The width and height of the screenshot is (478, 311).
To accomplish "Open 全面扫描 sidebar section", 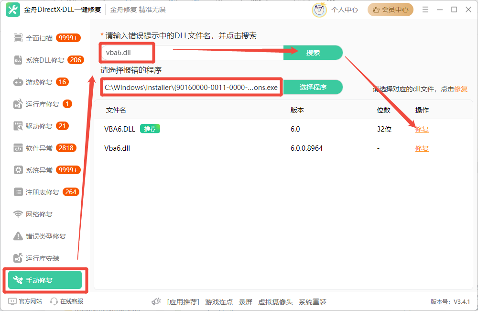I will (45, 38).
